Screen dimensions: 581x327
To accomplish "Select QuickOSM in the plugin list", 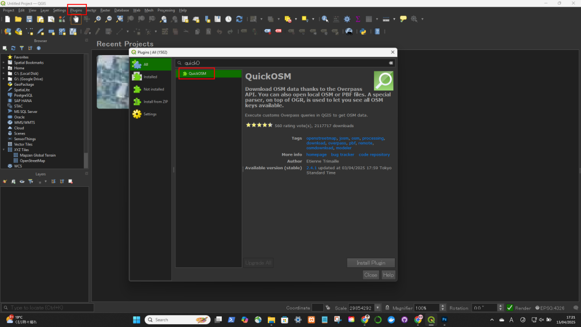I will pos(197,73).
